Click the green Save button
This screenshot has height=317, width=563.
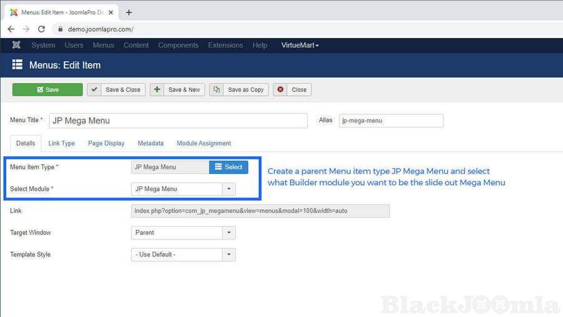pos(48,89)
